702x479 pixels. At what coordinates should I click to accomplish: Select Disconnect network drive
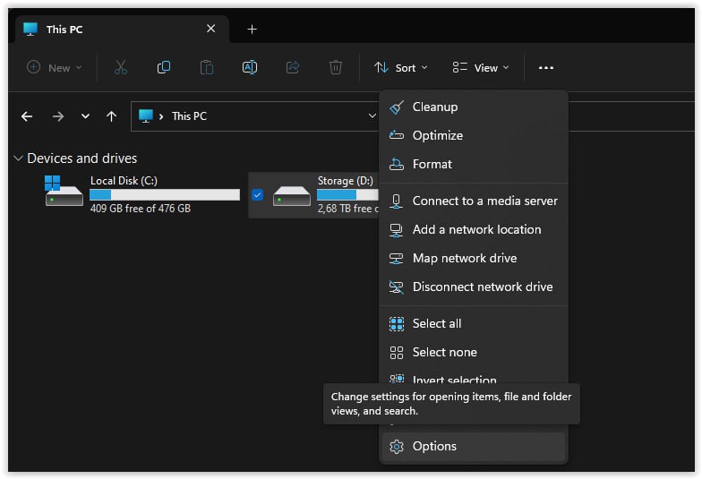coord(474,287)
